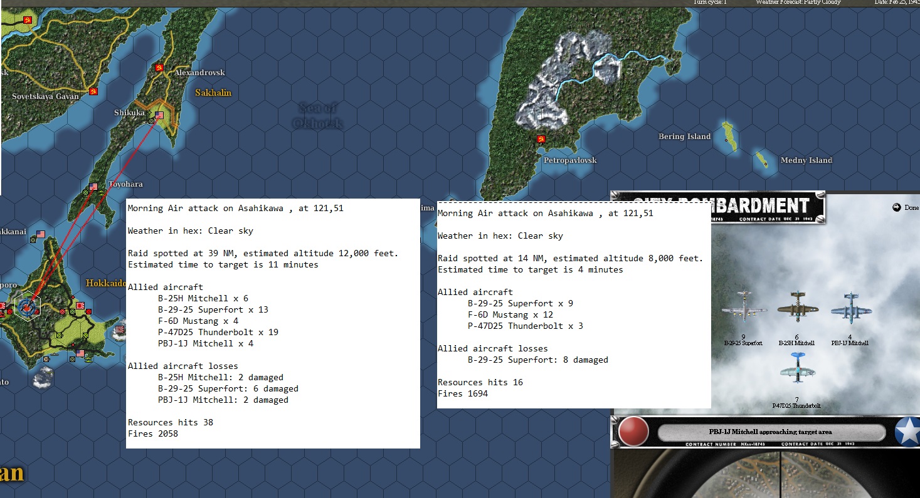Select the P-47D25 Thunderbolt aircraft image
This screenshot has width=920, height=498.
[796, 367]
